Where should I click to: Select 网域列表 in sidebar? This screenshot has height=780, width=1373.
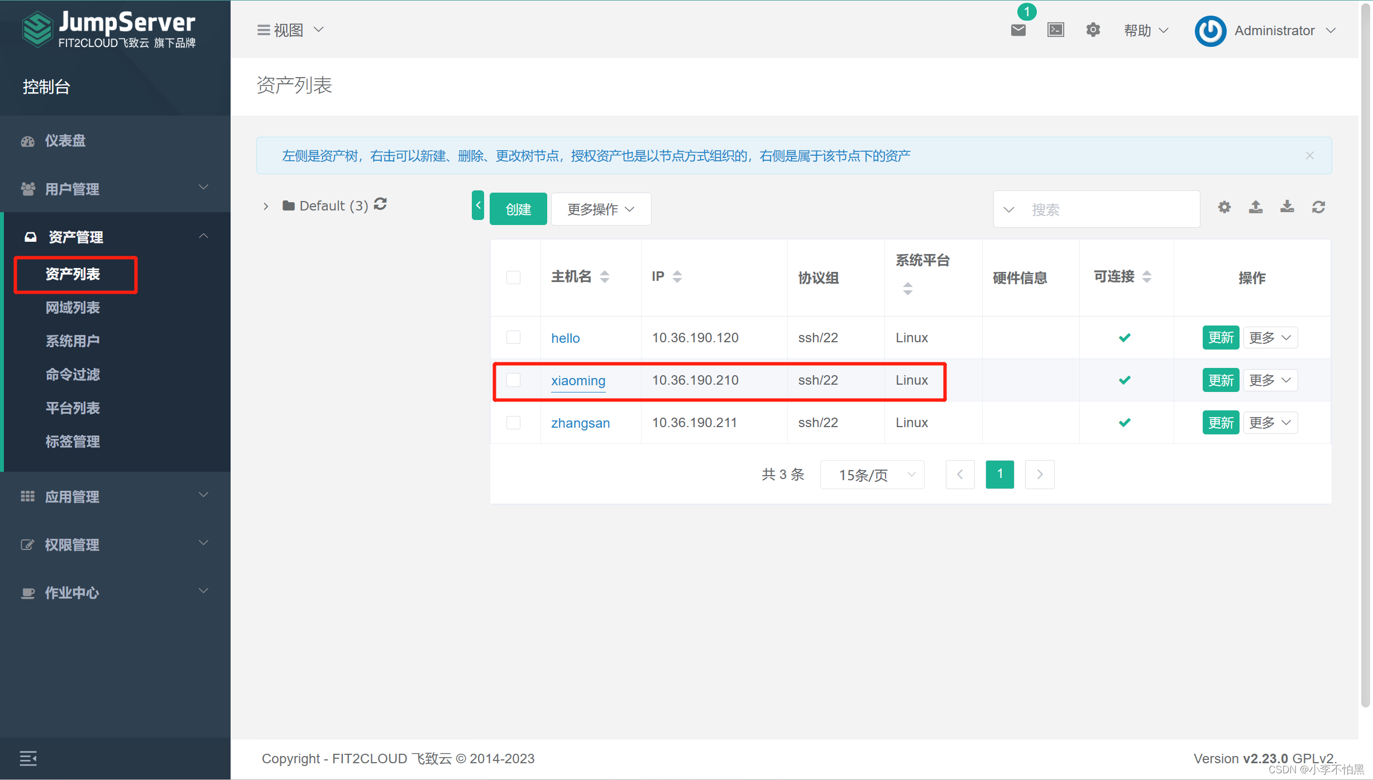point(73,308)
